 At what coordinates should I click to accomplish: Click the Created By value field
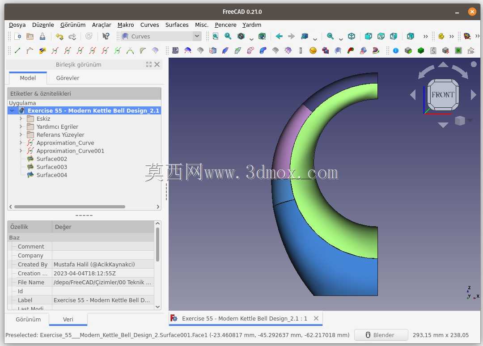(103, 265)
